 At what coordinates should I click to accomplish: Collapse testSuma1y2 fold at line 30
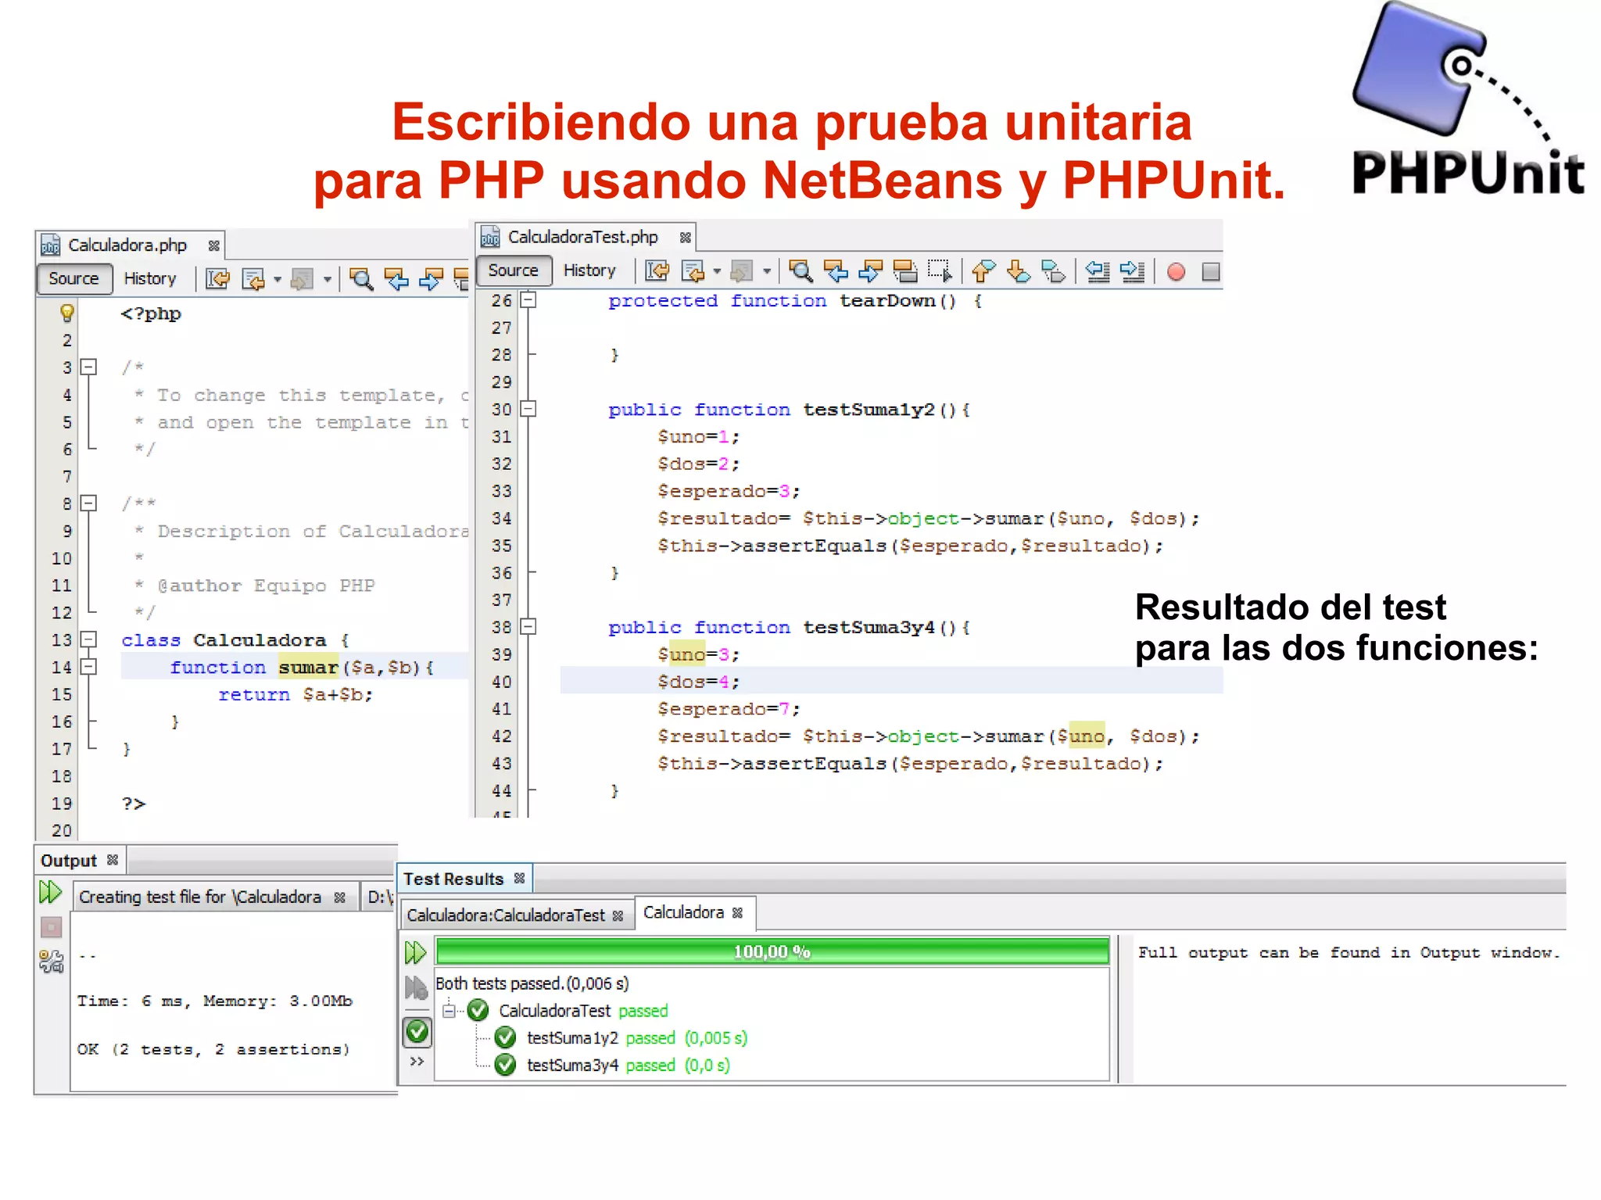point(529,409)
